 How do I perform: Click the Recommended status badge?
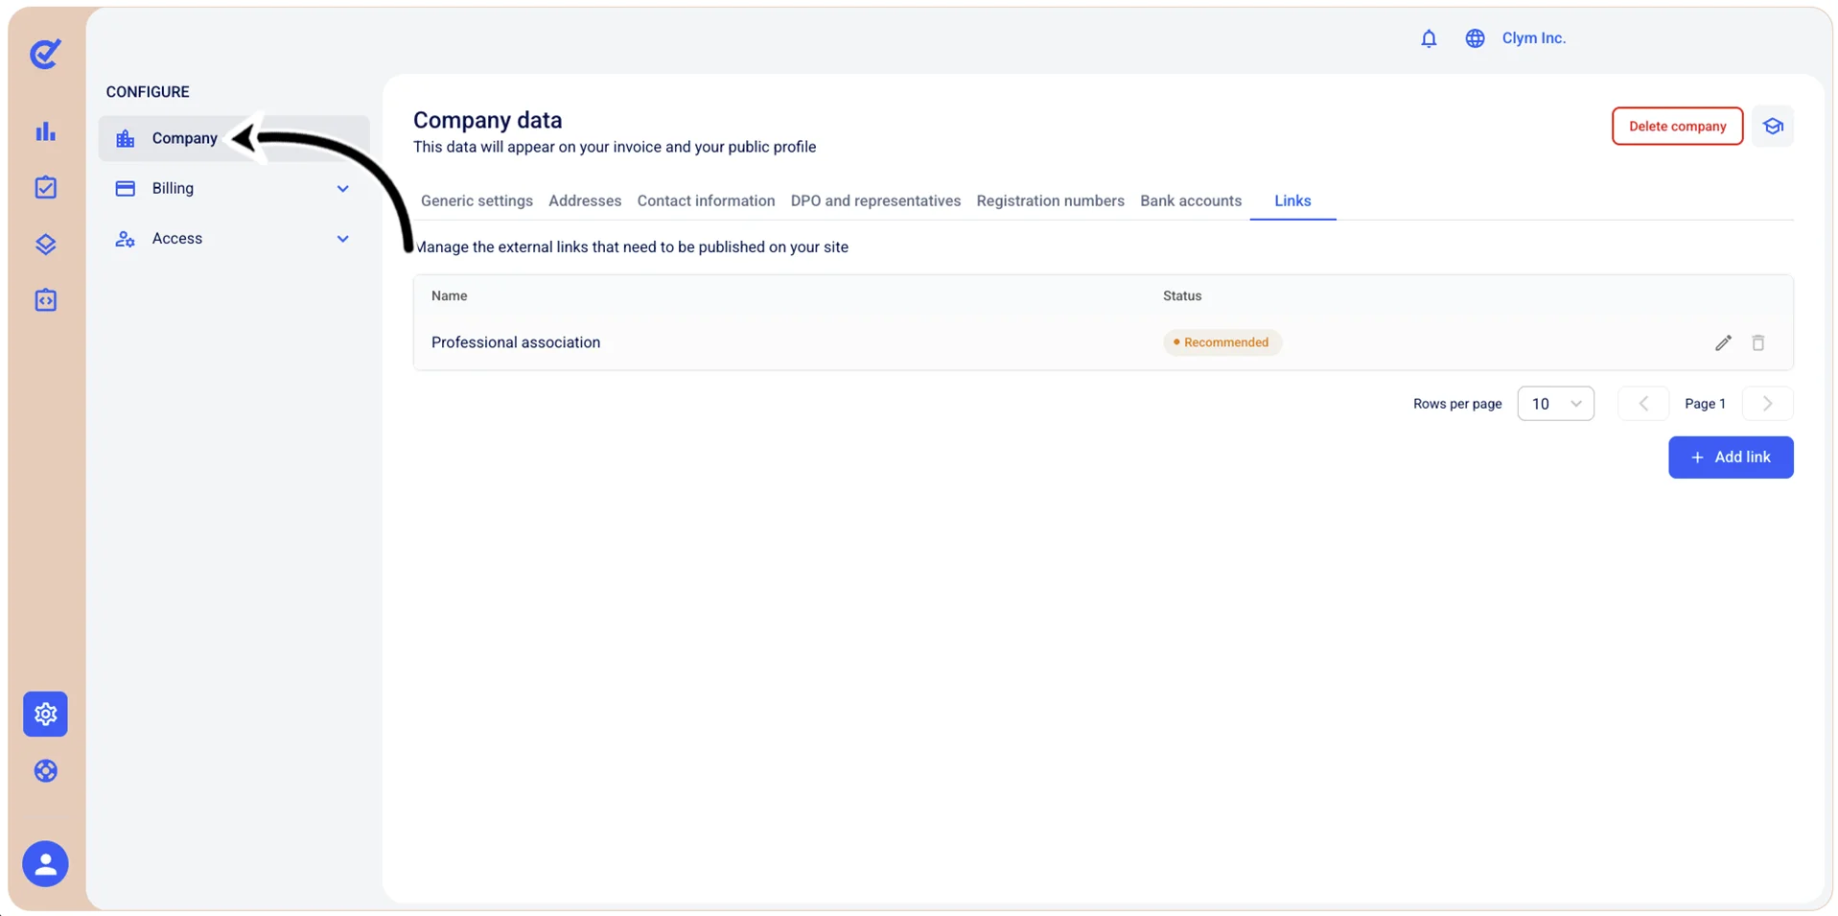click(1222, 342)
